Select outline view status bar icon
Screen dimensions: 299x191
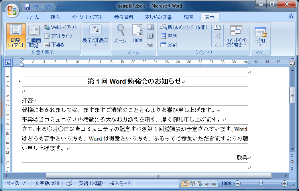[x=207, y=183]
